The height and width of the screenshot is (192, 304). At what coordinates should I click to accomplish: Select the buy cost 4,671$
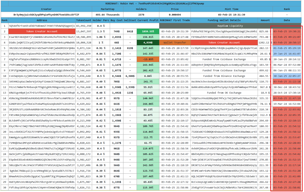(117, 59)
